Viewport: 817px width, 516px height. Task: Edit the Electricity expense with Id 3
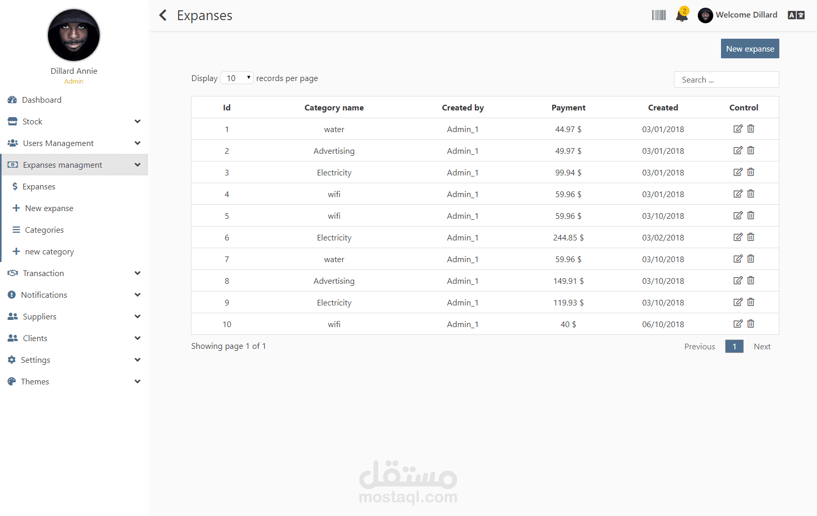click(738, 172)
